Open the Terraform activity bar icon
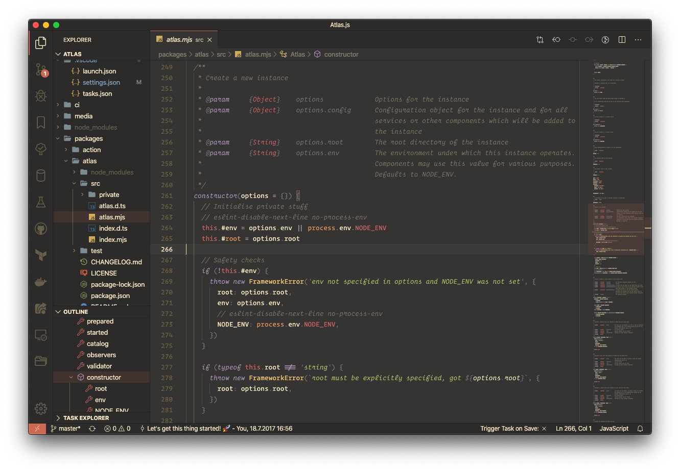Screen dimensions: 680x472 [41, 255]
